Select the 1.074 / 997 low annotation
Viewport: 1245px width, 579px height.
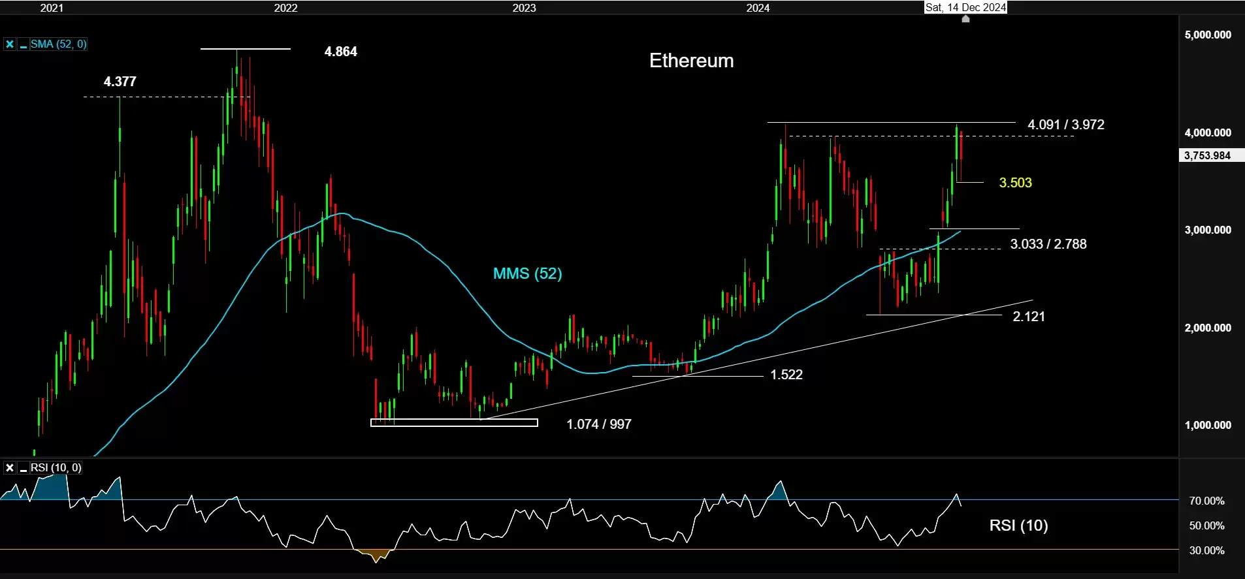click(599, 424)
